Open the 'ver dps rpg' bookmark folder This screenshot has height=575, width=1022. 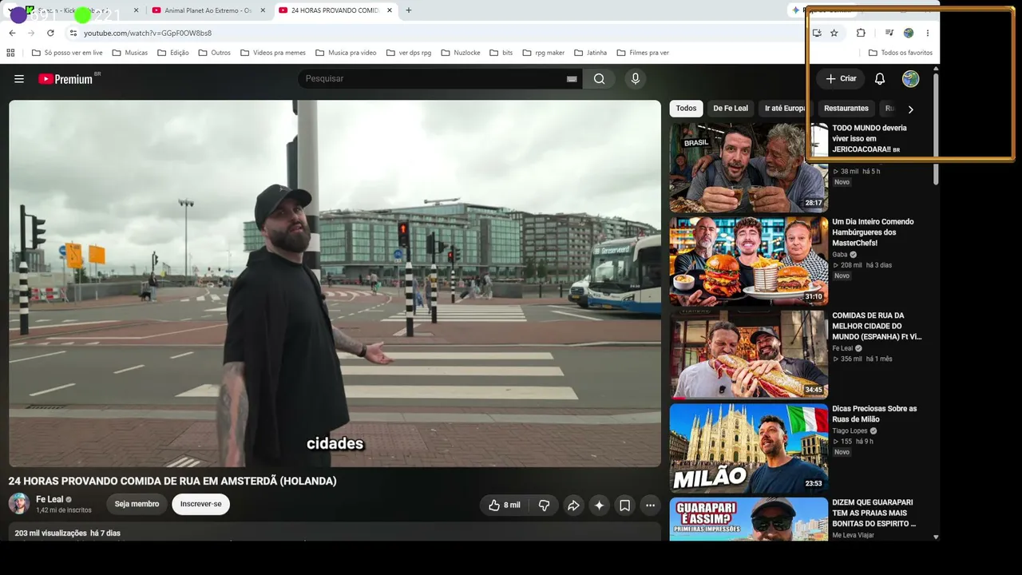pyautogui.click(x=409, y=53)
